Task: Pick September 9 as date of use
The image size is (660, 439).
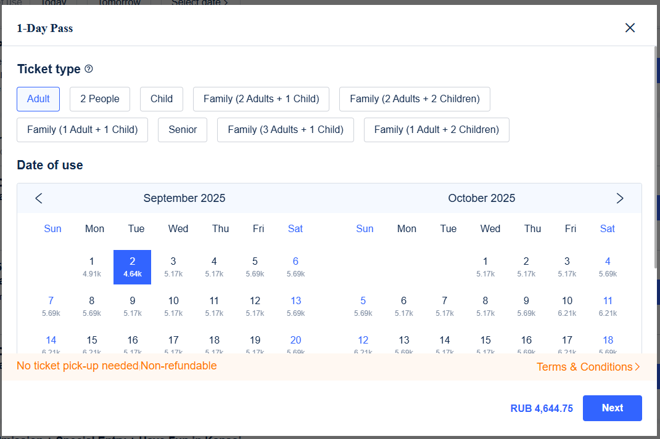Action: click(132, 307)
